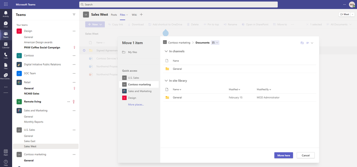
Task: Collapse the In channels section
Action: 166,51
